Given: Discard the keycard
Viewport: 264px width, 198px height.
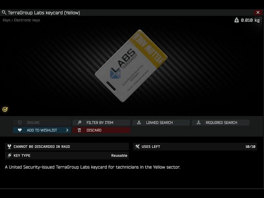Looking at the screenshot, I should click(101, 130).
